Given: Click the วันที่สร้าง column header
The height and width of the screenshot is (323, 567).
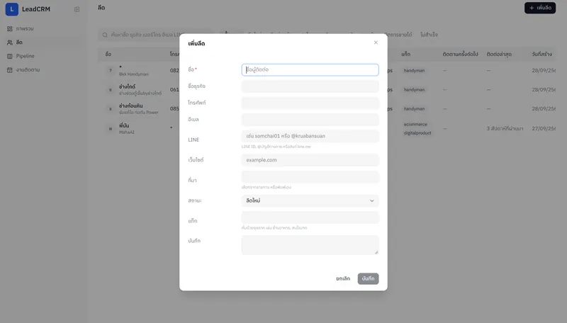Looking at the screenshot, I should [x=541, y=55].
